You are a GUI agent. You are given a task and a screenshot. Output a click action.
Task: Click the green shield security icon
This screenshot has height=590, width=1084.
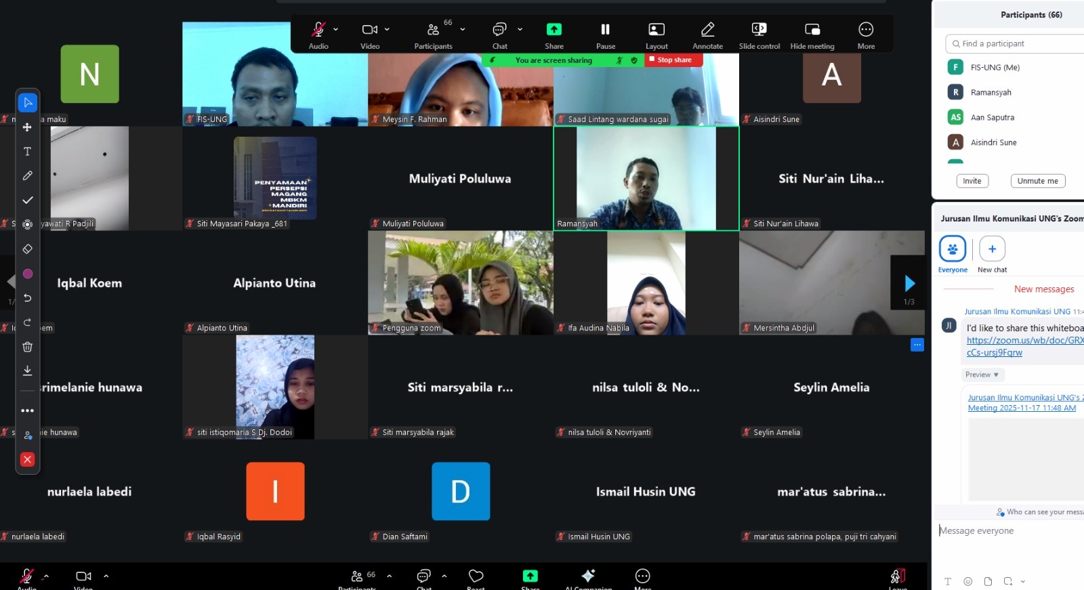(634, 60)
